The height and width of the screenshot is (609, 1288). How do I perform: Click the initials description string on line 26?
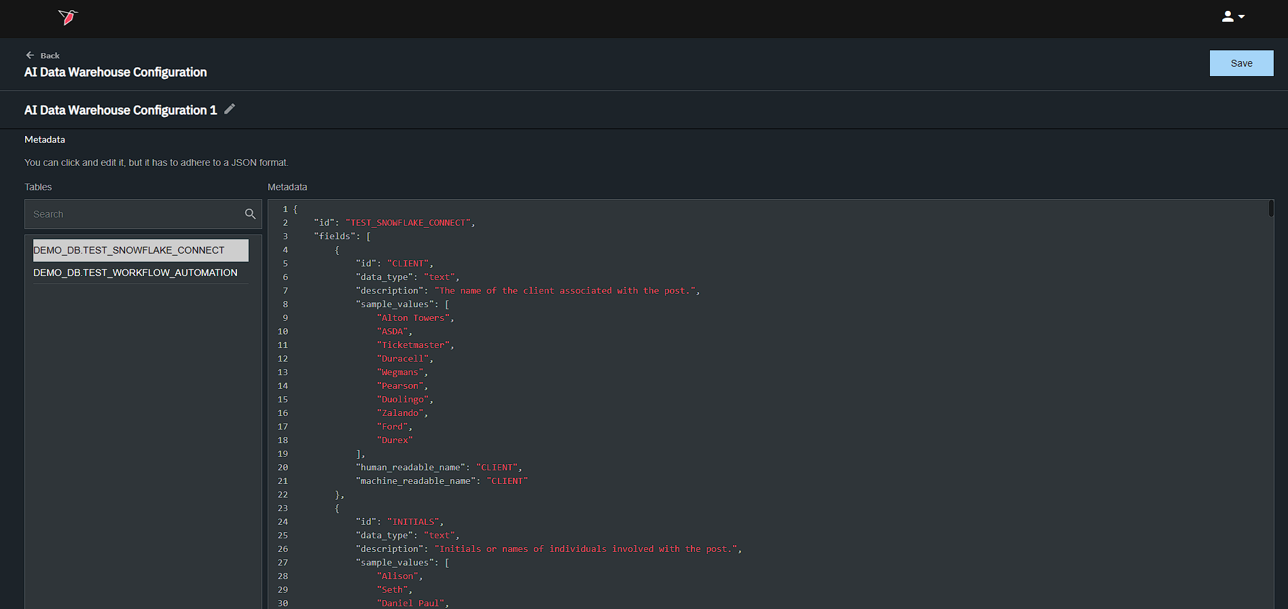(x=586, y=549)
